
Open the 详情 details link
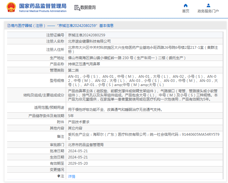tap(71, 176)
